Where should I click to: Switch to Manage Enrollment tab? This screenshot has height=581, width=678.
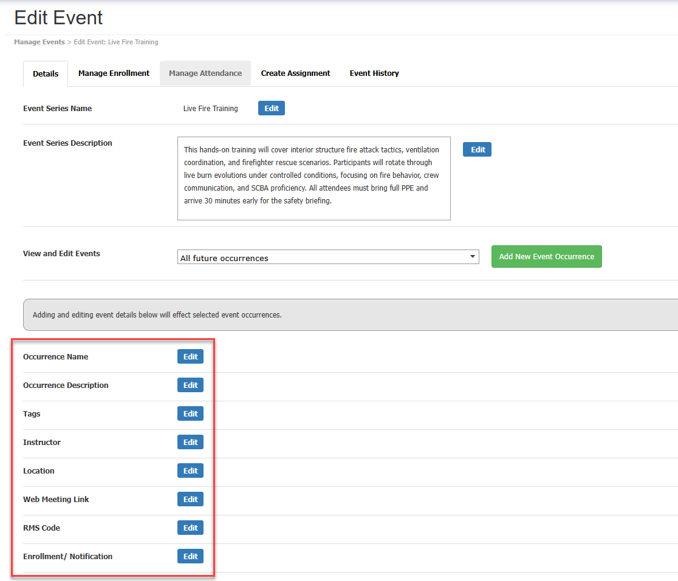tap(114, 73)
